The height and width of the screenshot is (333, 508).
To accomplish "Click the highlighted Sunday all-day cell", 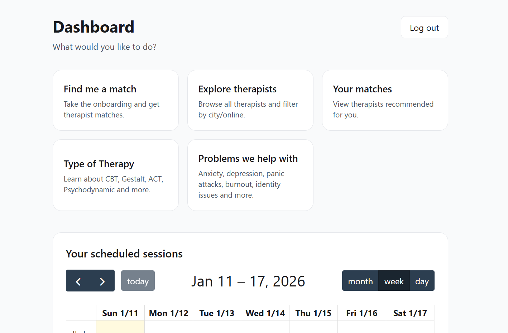I will 120,327.
